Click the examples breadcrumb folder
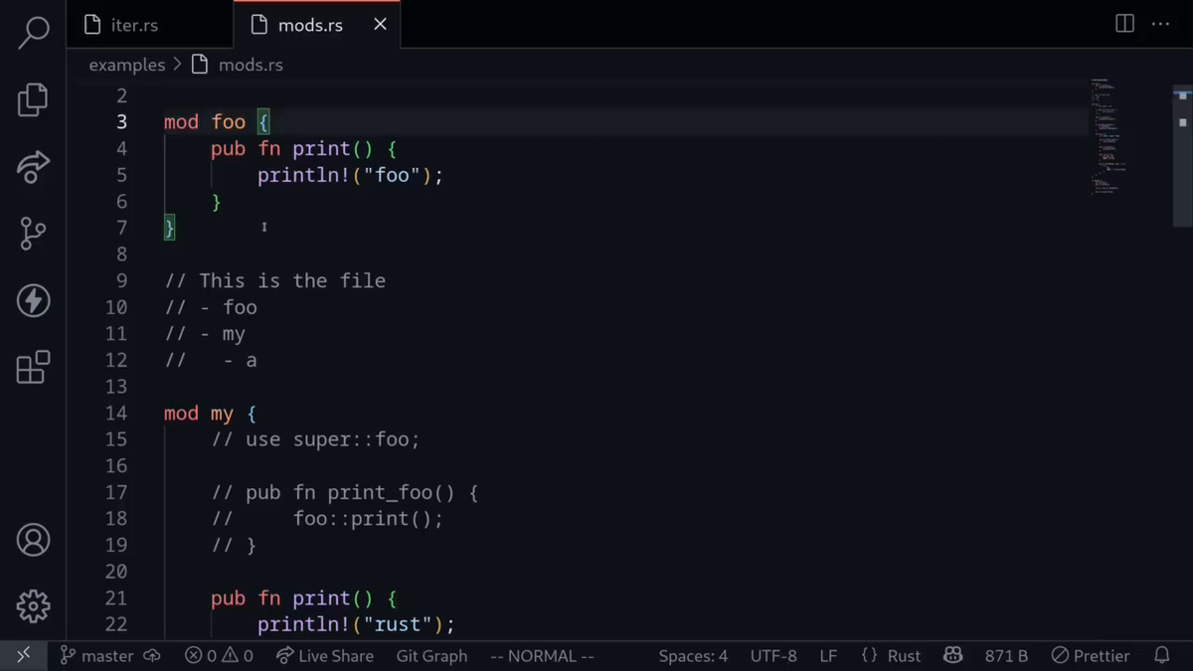The image size is (1193, 671). click(126, 65)
